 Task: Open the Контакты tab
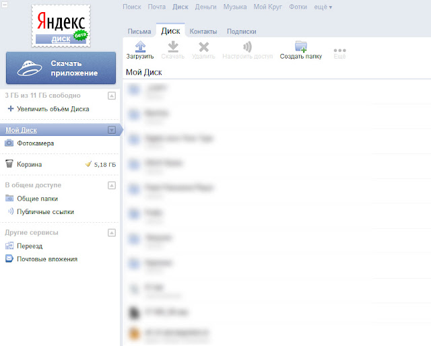pyautogui.click(x=203, y=32)
